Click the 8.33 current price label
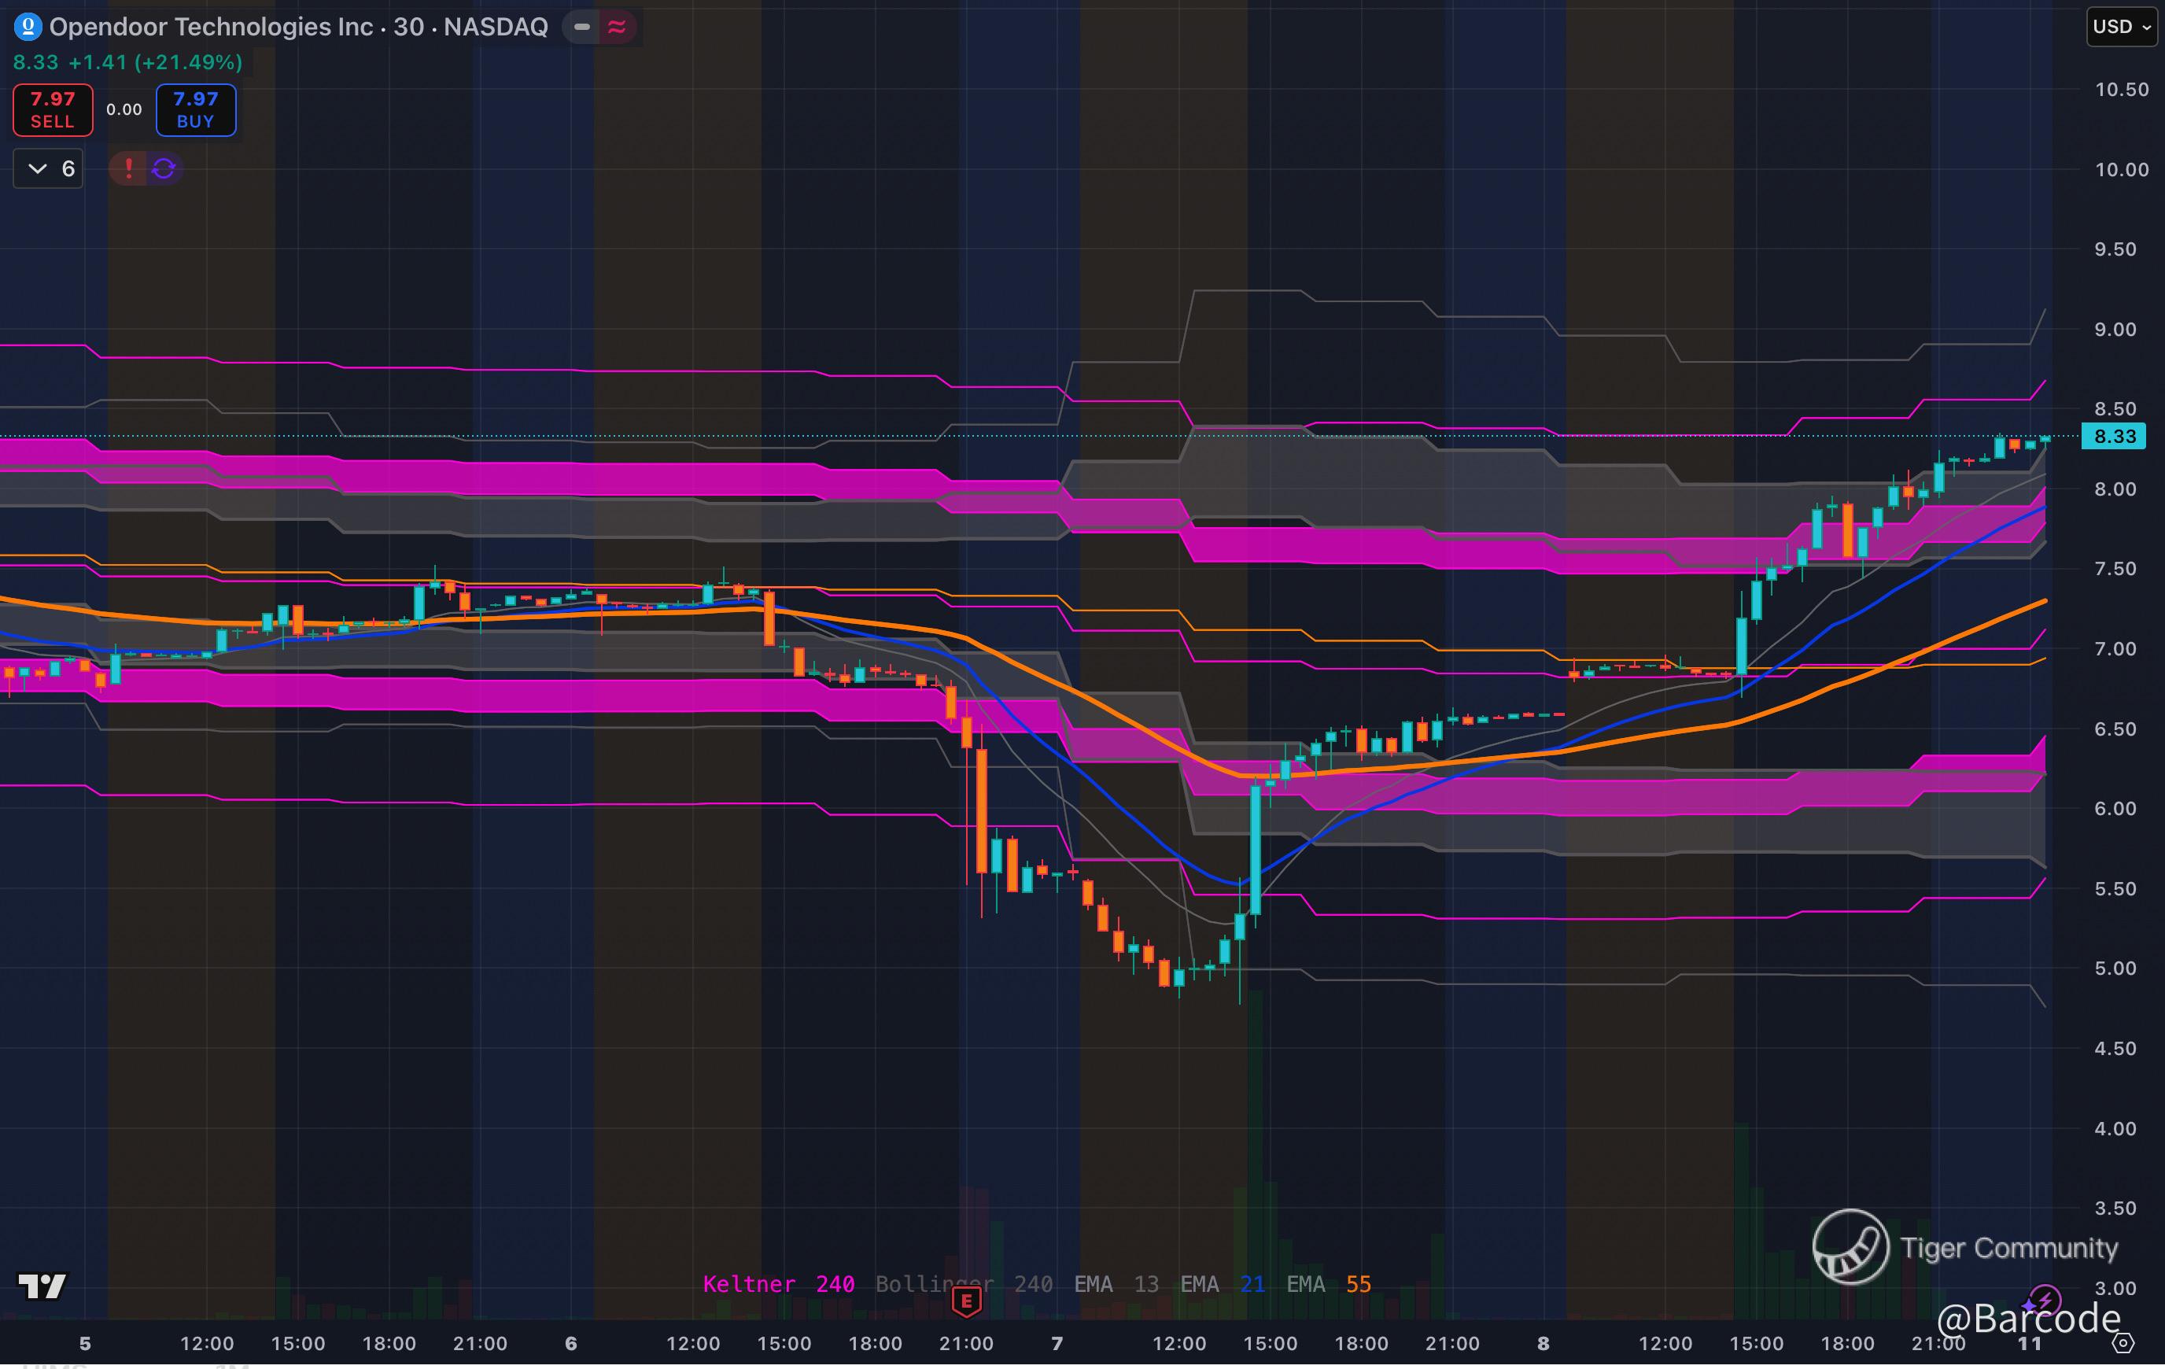2165x1369 pixels. 2114,436
